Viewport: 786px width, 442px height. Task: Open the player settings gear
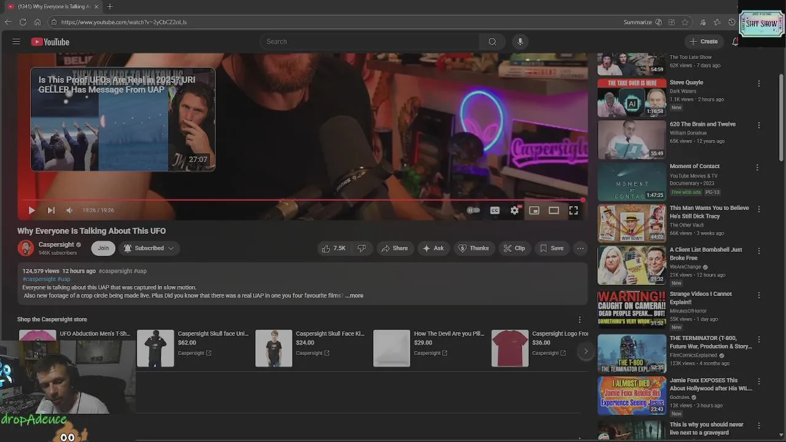pyautogui.click(x=515, y=211)
